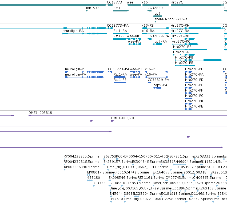227x203 pixels.
Task: Click the Rat1-RA transcript label
Action: point(120,31)
